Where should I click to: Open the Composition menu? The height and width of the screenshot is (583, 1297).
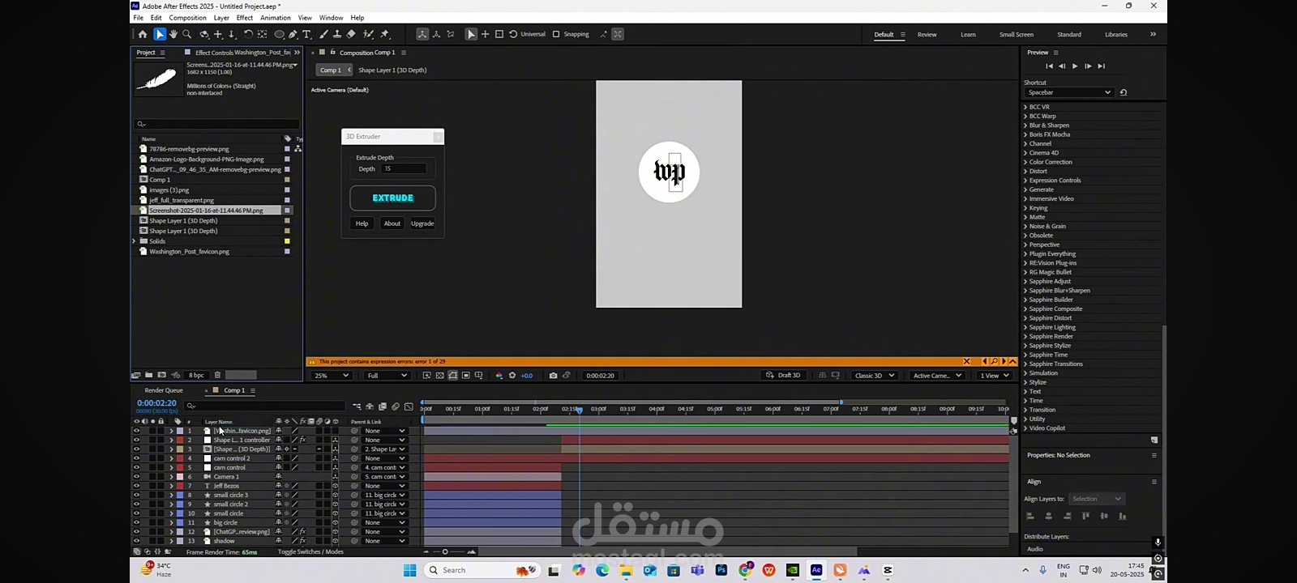188,17
